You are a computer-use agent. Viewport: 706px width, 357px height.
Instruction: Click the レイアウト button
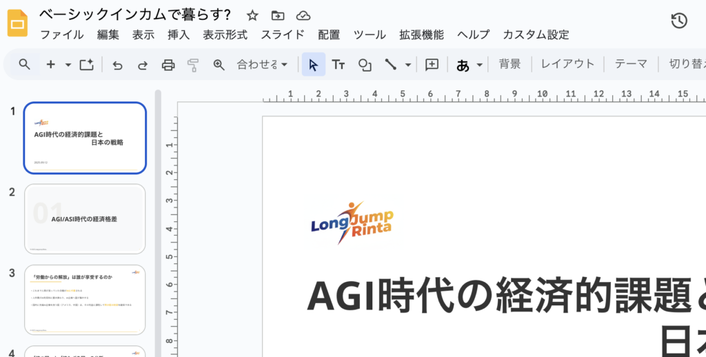click(567, 64)
